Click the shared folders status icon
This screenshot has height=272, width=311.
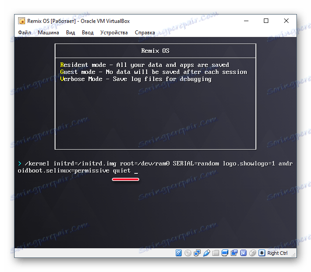[215, 253]
